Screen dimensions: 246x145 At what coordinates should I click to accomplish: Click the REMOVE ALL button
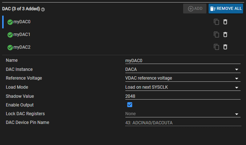click(226, 8)
